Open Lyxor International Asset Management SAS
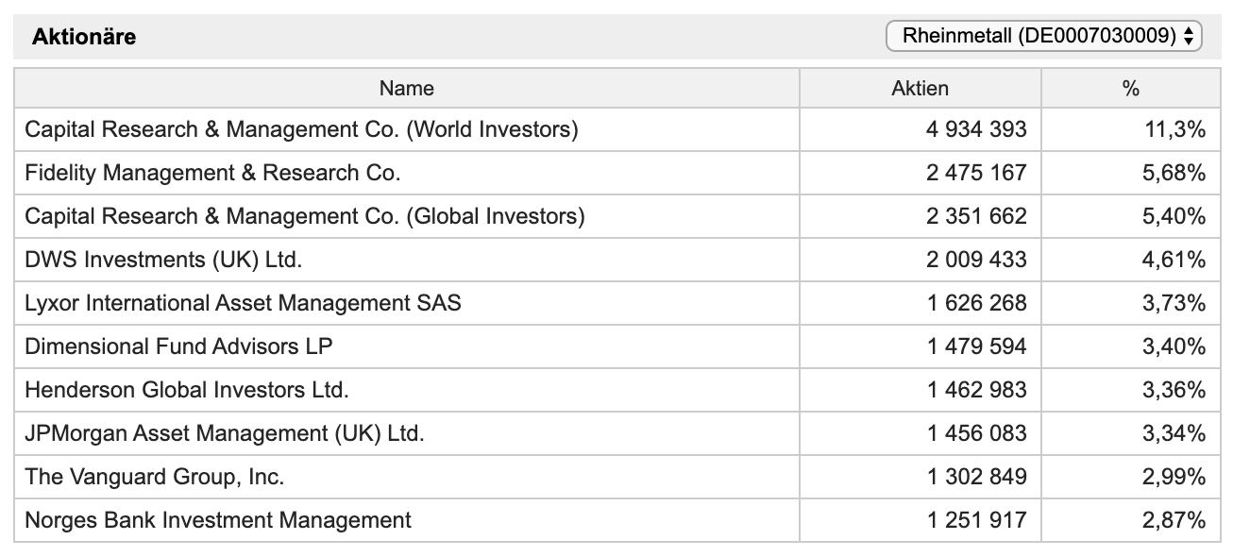Viewport: 1233px width, 557px height. point(243,303)
